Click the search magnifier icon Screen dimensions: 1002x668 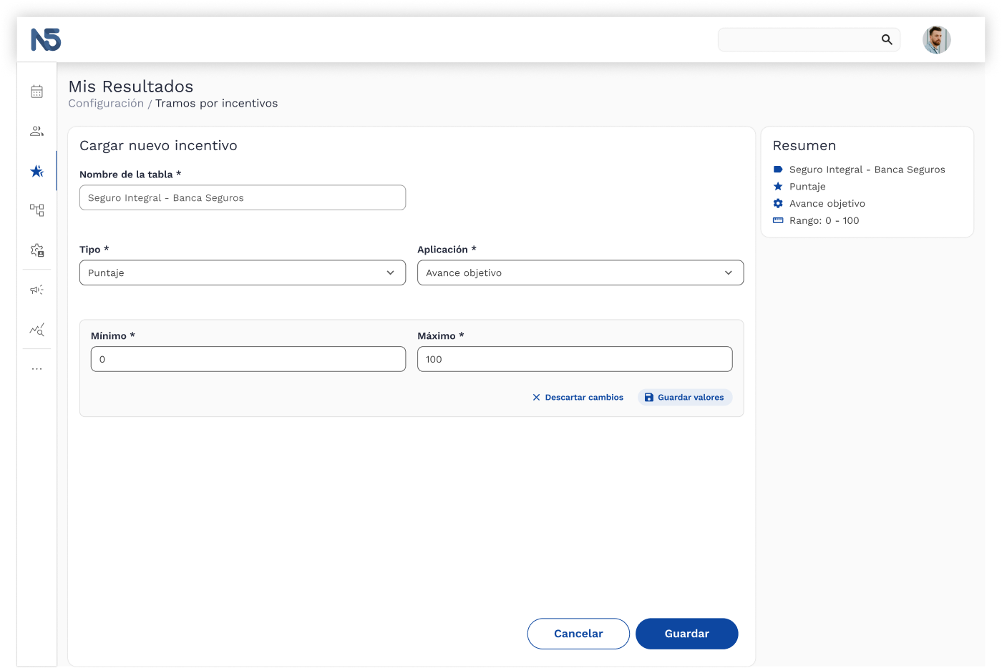[x=887, y=39]
